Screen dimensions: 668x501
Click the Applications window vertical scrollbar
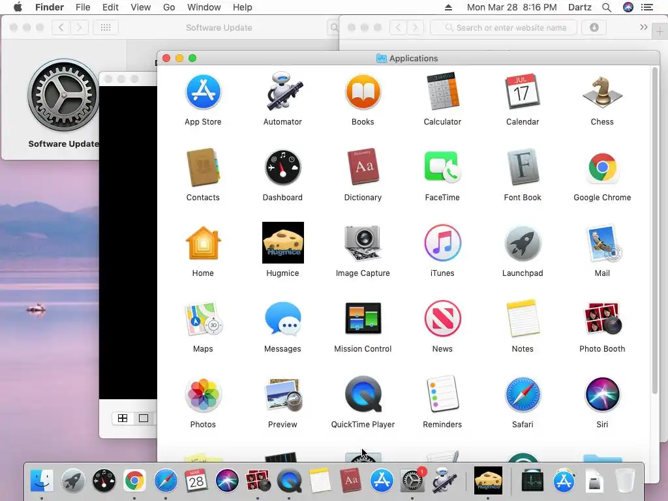click(655, 230)
